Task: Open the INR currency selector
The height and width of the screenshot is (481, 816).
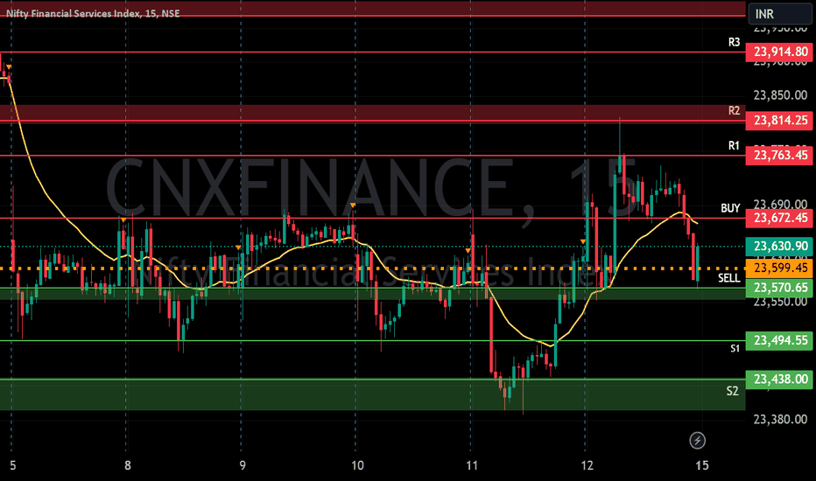Action: coord(779,14)
